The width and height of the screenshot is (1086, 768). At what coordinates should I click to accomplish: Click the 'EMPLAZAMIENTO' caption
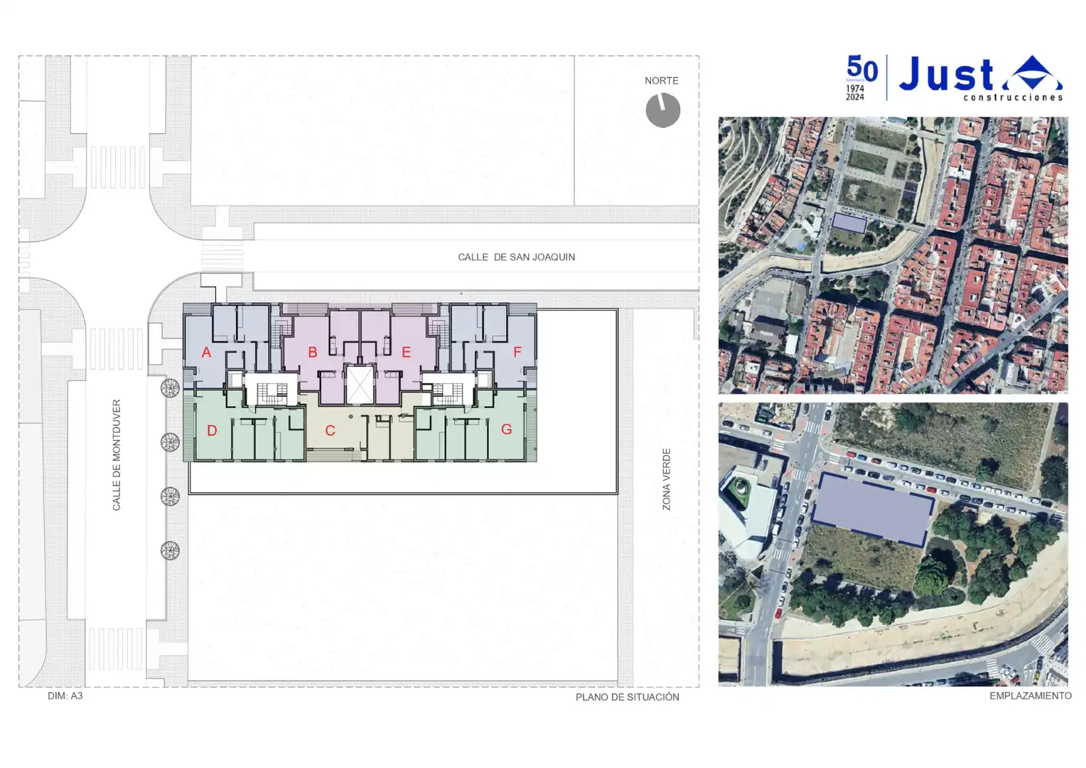pos(1031,696)
